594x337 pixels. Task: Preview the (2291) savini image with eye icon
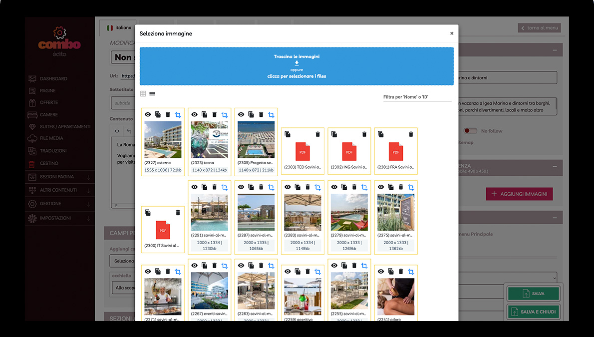click(194, 187)
